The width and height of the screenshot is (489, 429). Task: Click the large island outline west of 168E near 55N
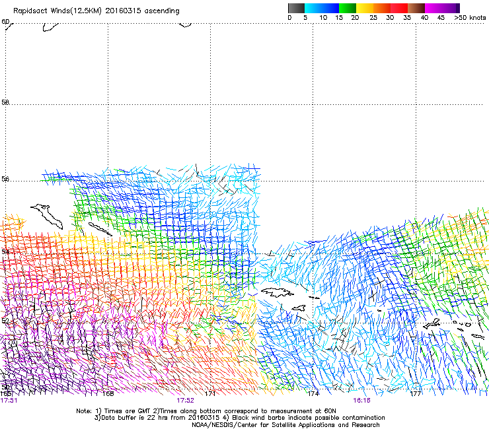click(x=47, y=216)
